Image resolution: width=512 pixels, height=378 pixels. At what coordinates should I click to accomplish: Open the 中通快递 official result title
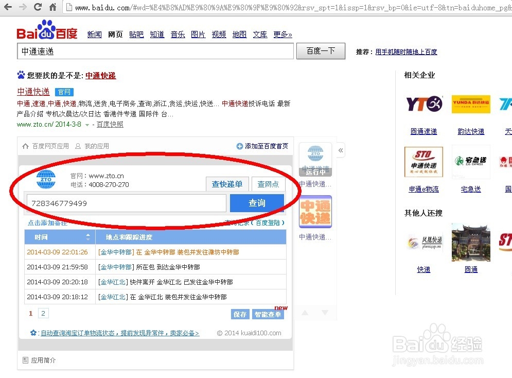tap(33, 92)
